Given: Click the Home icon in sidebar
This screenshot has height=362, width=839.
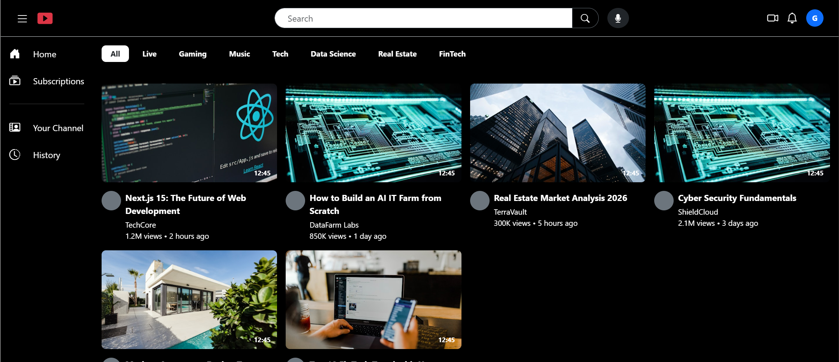Looking at the screenshot, I should tap(15, 54).
